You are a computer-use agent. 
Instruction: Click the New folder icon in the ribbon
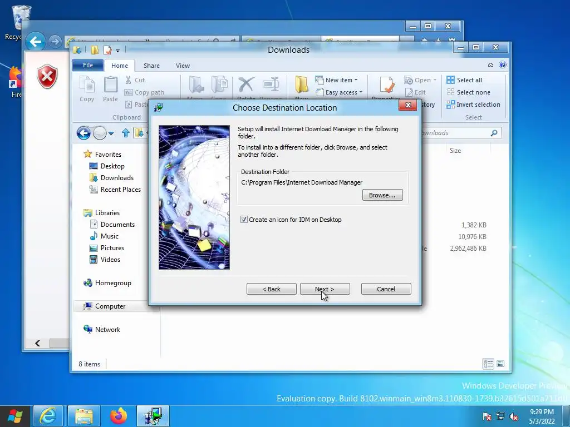[302, 85]
